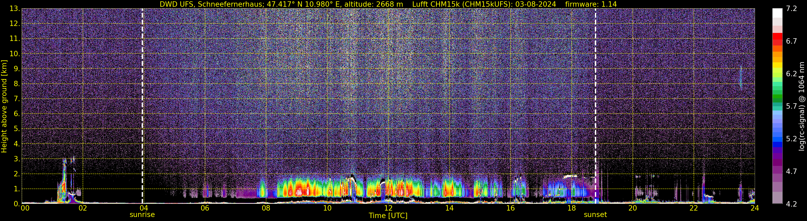Click the blue segment of the colorbar near 5.2
Image resolution: width=807 pixels, height=221 pixels.
point(777,139)
